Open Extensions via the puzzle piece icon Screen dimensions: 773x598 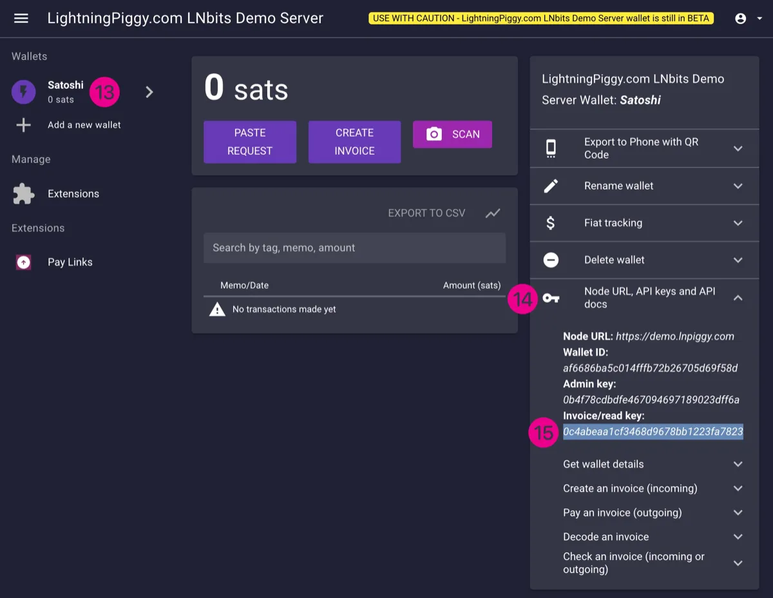click(24, 194)
